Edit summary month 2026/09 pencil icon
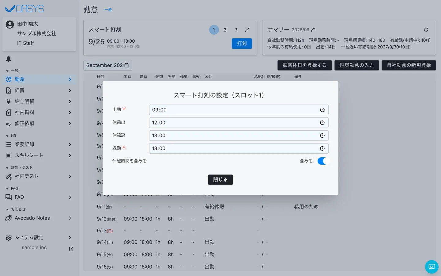441x276 pixels. 313,30
